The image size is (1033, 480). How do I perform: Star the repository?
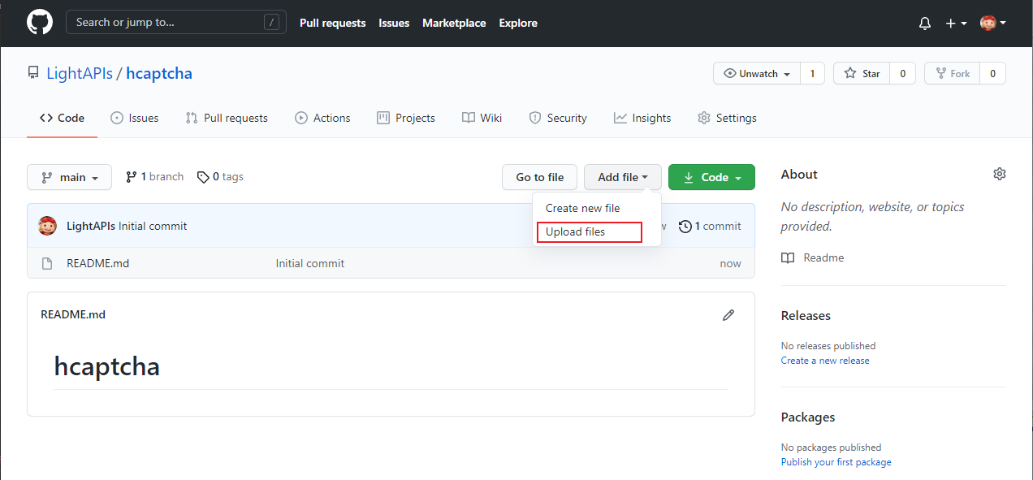click(862, 73)
